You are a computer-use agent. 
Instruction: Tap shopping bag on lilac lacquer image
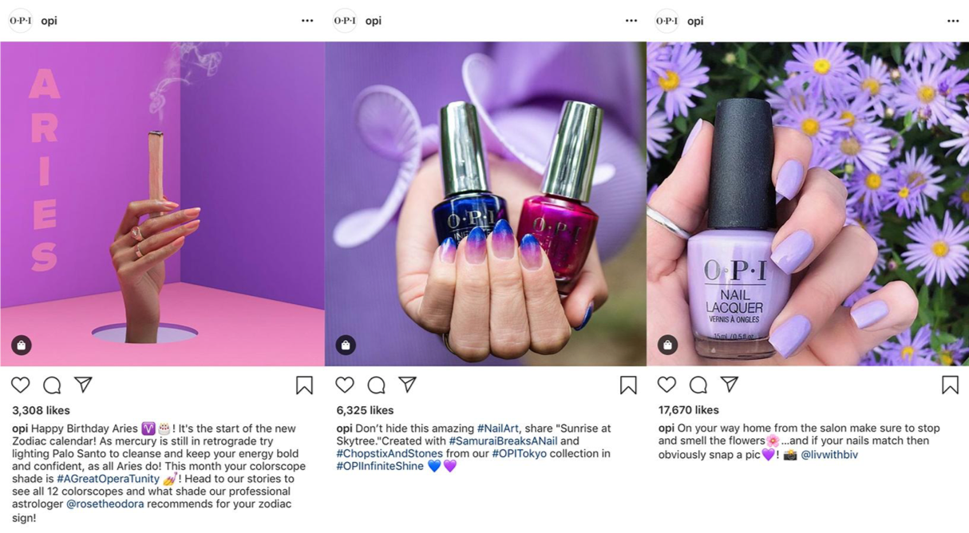tap(667, 345)
